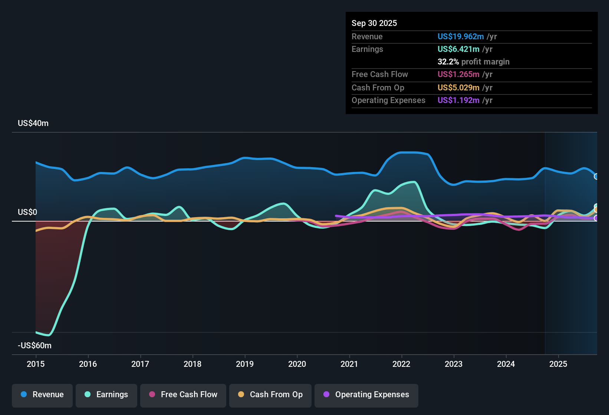Toggle the Earnings series visibility

point(106,395)
